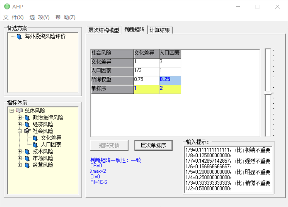This screenshot has height=207, width=288.
Task: Switch to the 层次结构模型 tab
Action: [104, 30]
